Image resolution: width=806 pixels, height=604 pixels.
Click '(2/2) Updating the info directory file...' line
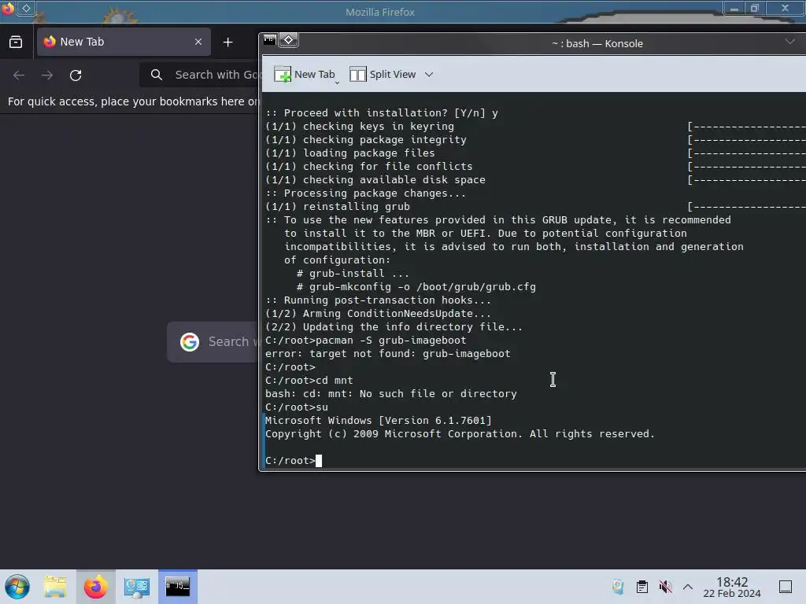coord(394,327)
